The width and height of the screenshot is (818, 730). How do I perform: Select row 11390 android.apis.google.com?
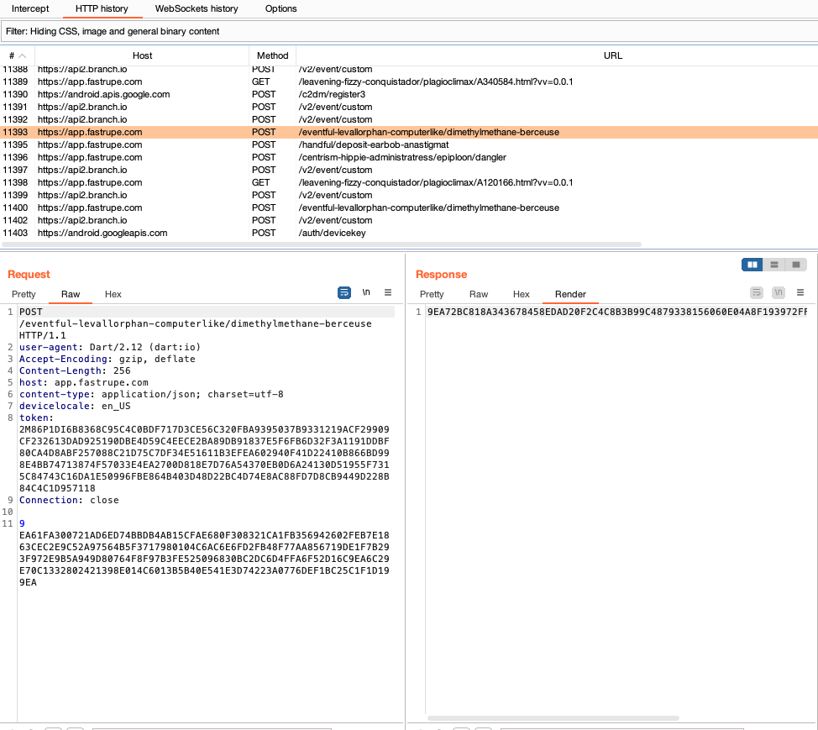click(409, 94)
